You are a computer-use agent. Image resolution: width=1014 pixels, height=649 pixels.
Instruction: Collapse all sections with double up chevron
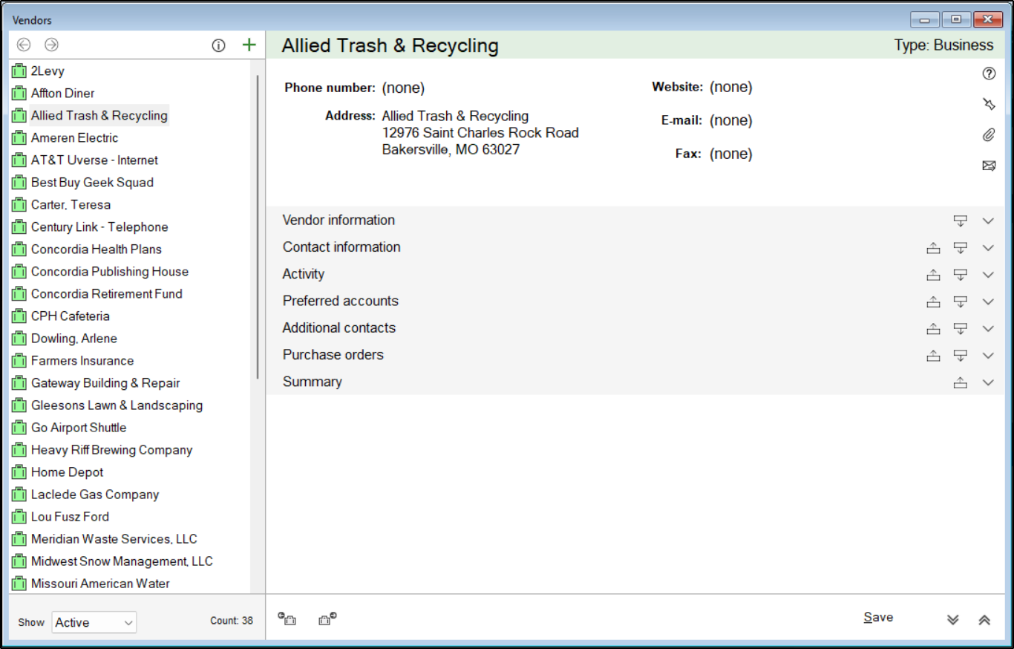(984, 620)
